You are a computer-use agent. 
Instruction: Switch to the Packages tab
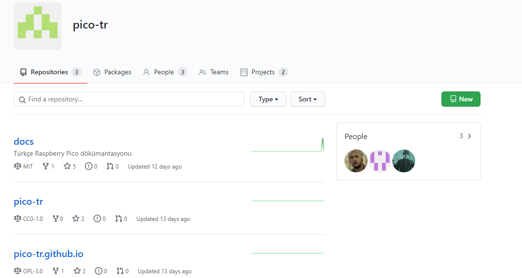pyautogui.click(x=112, y=72)
